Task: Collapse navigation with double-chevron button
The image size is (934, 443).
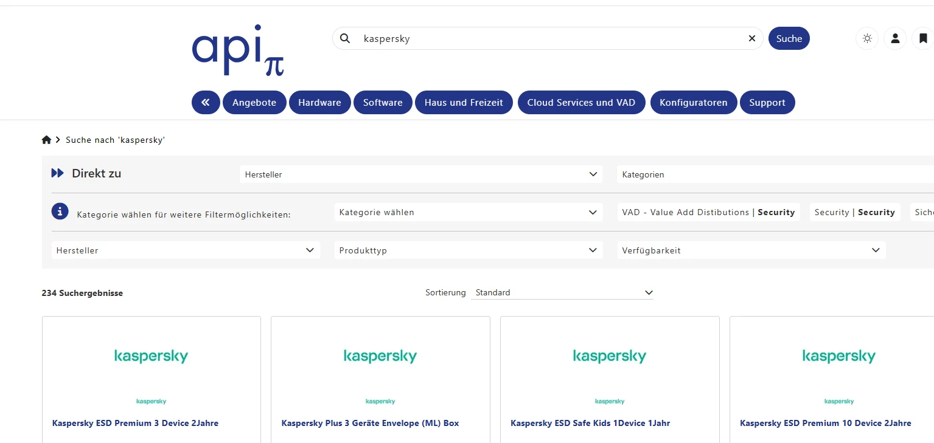Action: pos(206,103)
